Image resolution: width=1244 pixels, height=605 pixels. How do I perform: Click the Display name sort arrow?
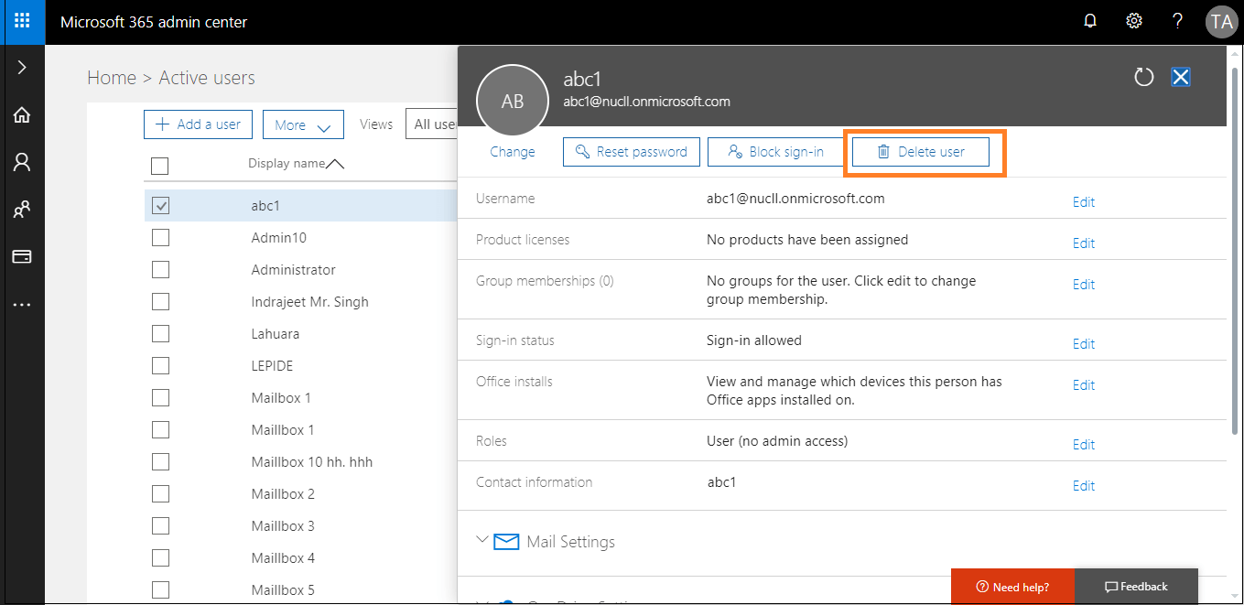point(335,162)
